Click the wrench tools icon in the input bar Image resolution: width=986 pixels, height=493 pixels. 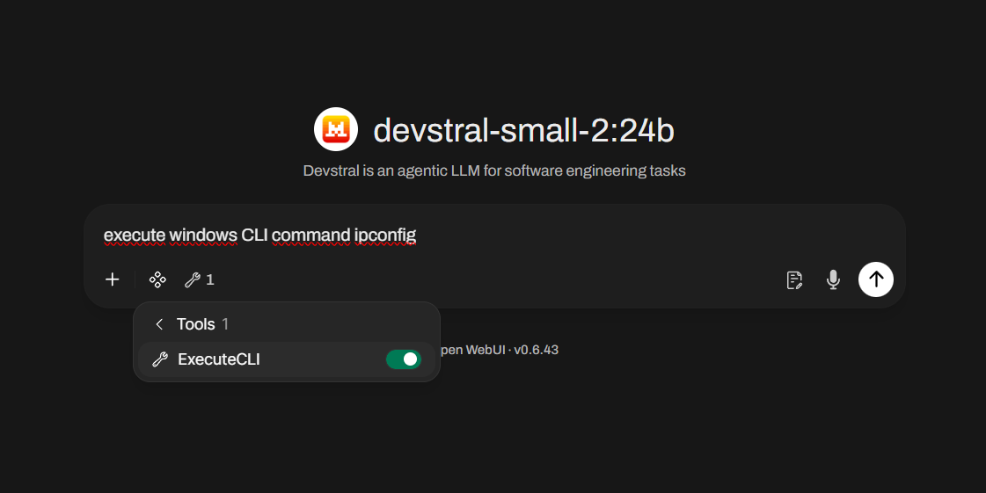point(192,279)
